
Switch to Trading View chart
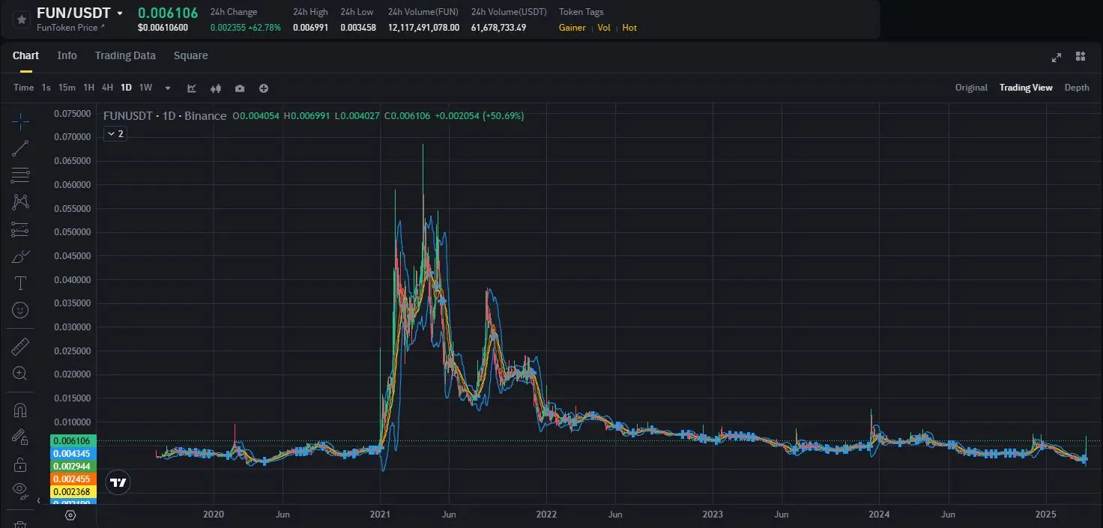(1026, 88)
